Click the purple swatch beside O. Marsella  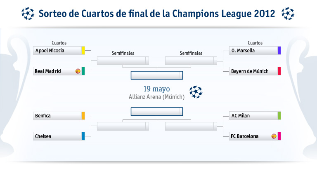[x=279, y=51]
